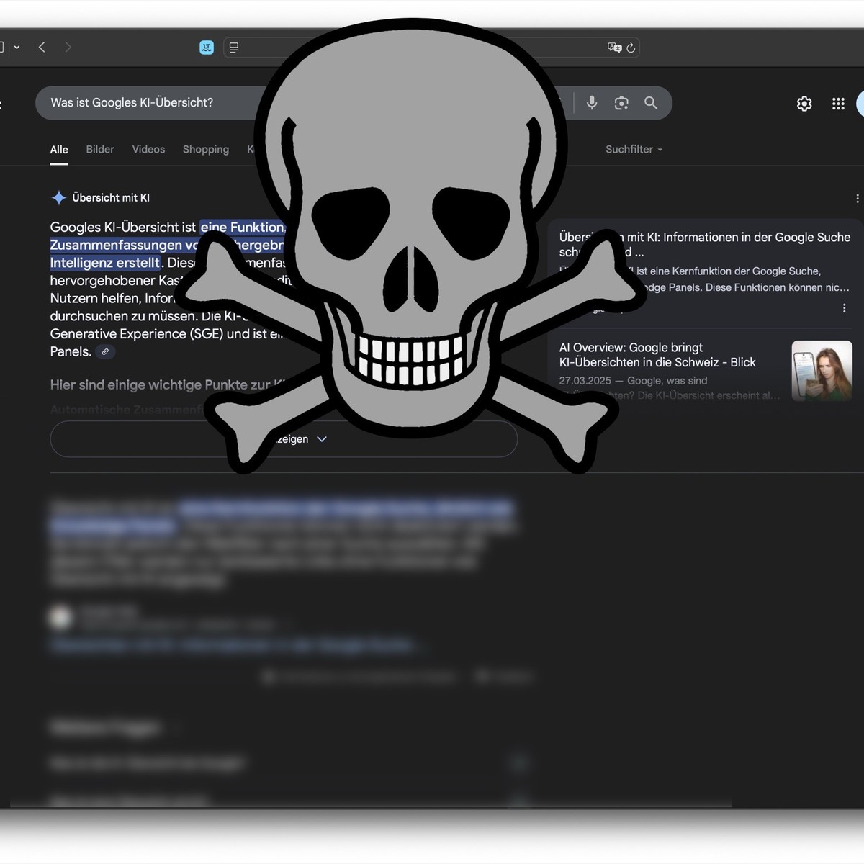The width and height of the screenshot is (864, 864).
Task: Open three-dot menu on first source card
Action: coord(844,308)
